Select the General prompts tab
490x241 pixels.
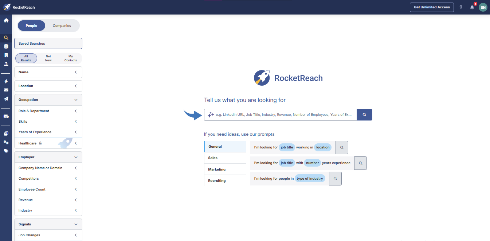[x=225, y=147]
